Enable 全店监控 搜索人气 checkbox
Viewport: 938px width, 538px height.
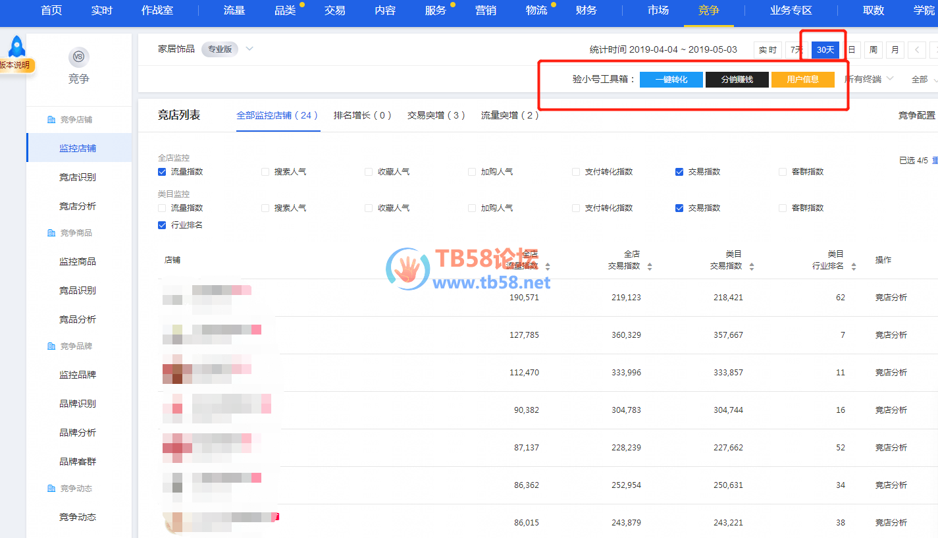(x=265, y=172)
